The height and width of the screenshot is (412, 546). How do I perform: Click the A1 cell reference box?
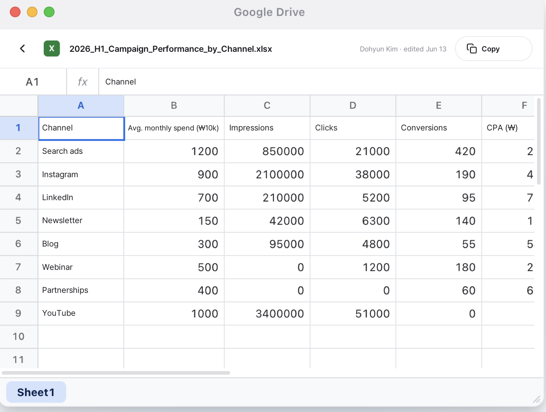point(33,82)
